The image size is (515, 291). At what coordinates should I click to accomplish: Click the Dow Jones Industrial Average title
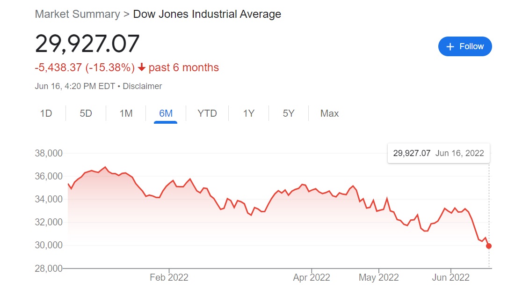point(207,14)
